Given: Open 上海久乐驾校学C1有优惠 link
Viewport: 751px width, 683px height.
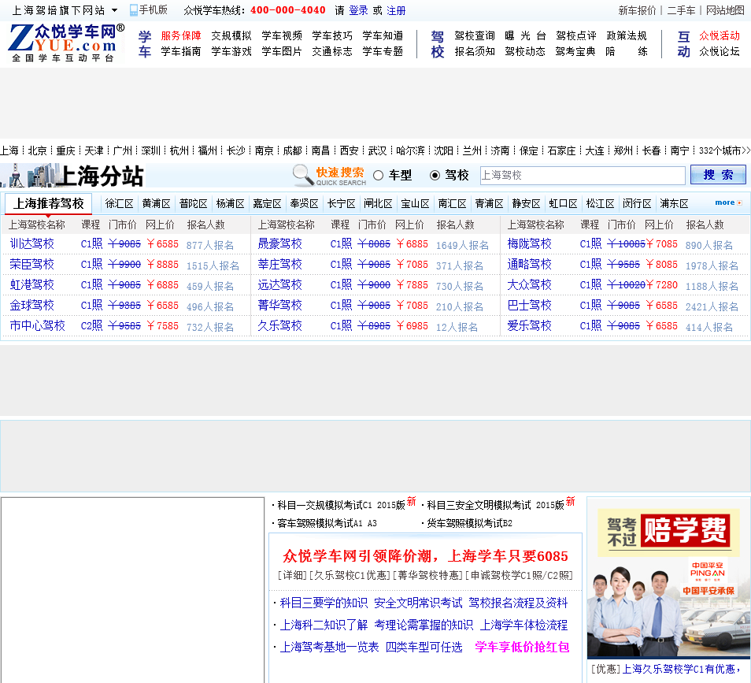Looking at the screenshot, I should (x=681, y=669).
